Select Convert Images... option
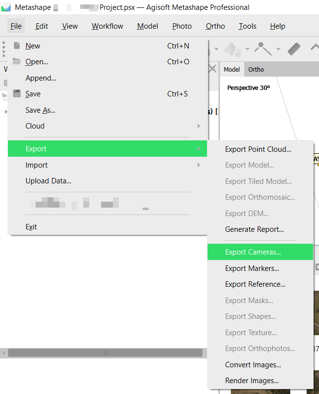The image size is (319, 394). (x=261, y=365)
